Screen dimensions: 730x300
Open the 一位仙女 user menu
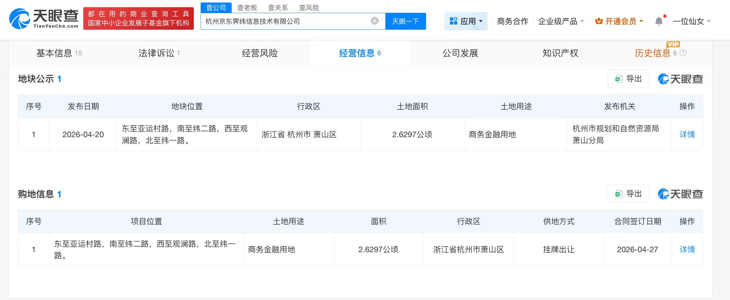[691, 21]
